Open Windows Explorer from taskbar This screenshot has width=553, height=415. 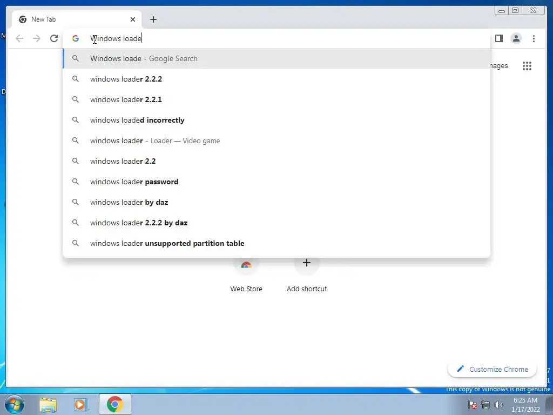point(48,405)
